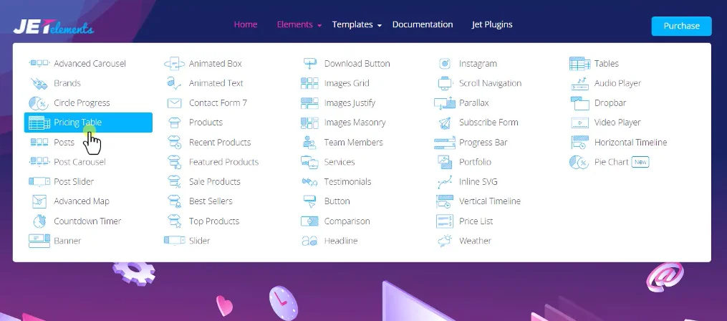Click the Contact Form 7 envelope icon

174,103
